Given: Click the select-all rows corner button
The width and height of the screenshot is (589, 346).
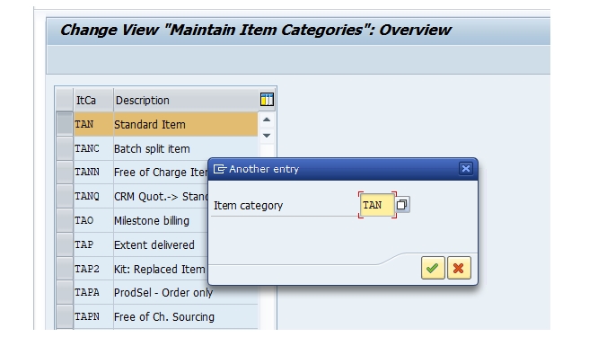Looking at the screenshot, I should click(x=65, y=100).
